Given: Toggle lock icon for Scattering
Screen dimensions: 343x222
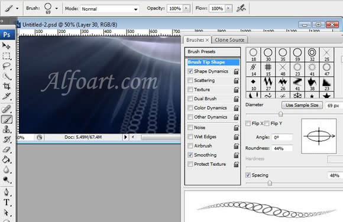Looking at the screenshot, I should [236, 81].
